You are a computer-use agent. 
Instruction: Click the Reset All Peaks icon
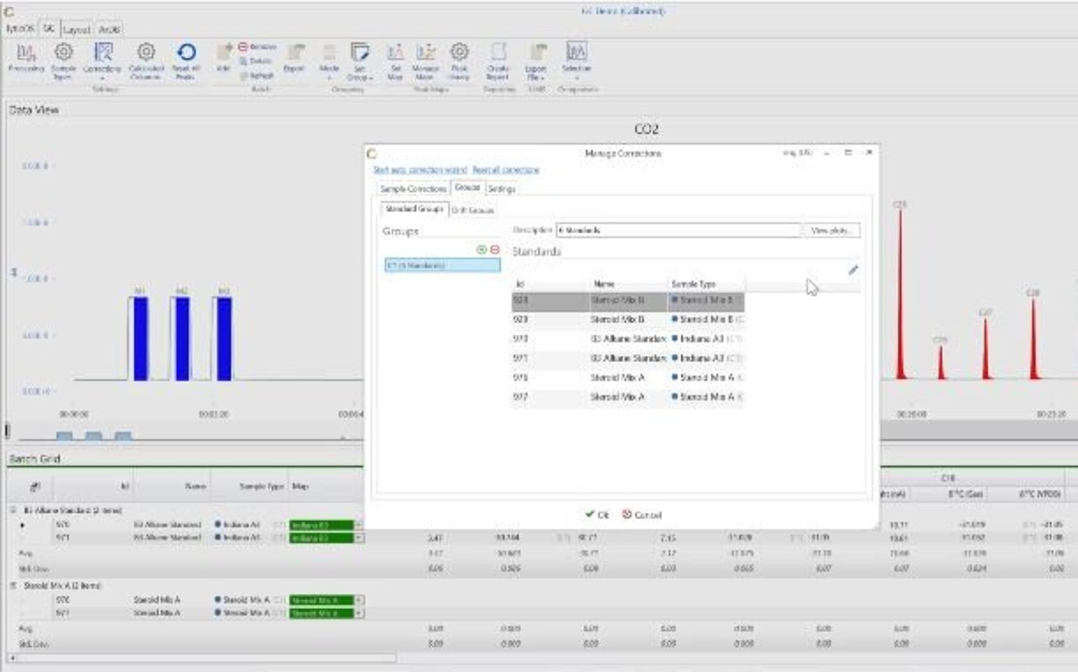click(186, 59)
